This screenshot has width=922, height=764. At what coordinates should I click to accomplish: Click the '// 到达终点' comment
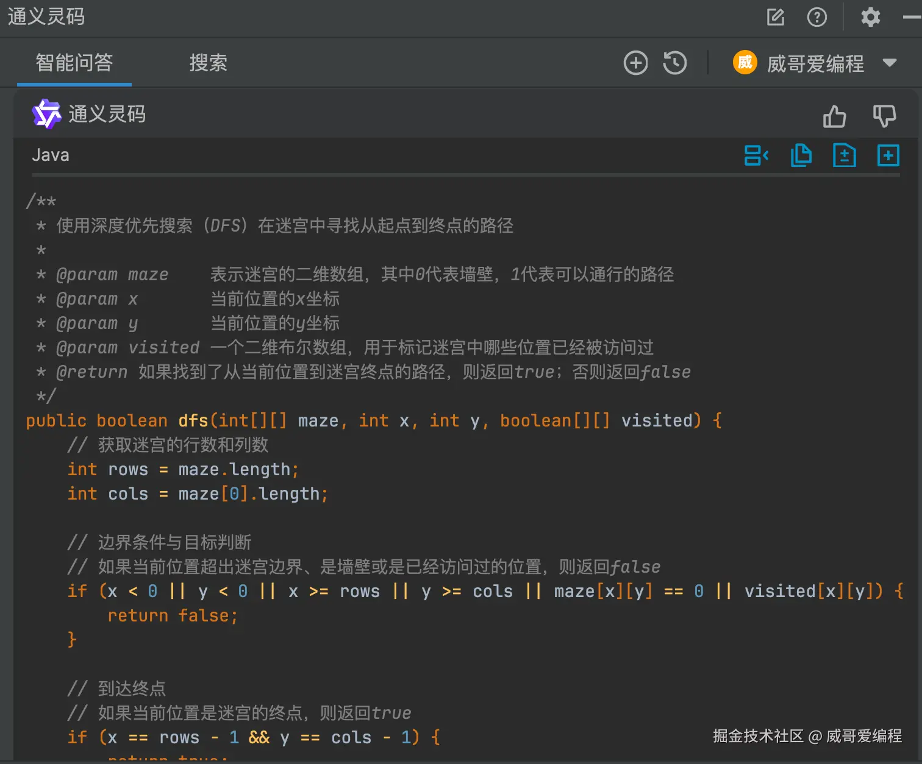116,688
